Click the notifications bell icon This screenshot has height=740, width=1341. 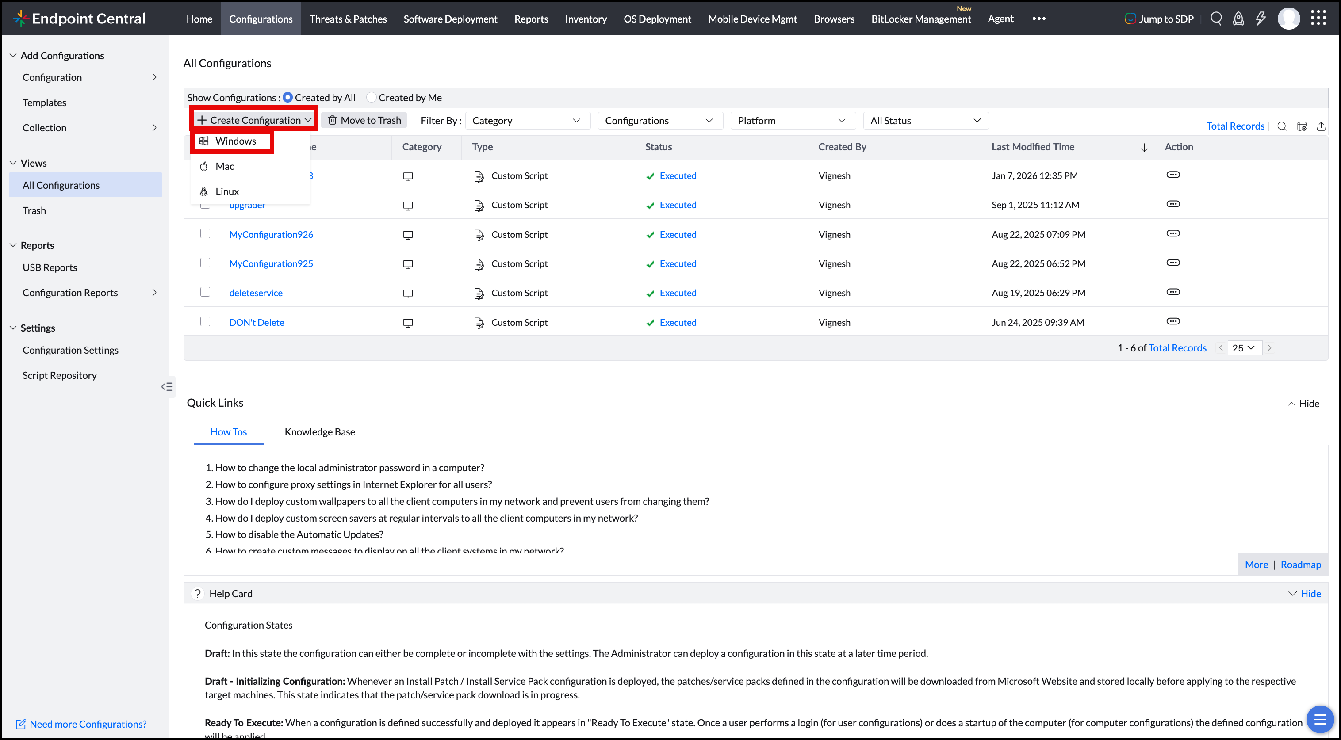[x=1238, y=19]
